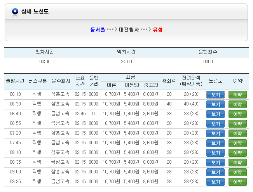Screen dimensions: 253x192
Task: Click the red 유성 destination label
Action: (158, 29)
